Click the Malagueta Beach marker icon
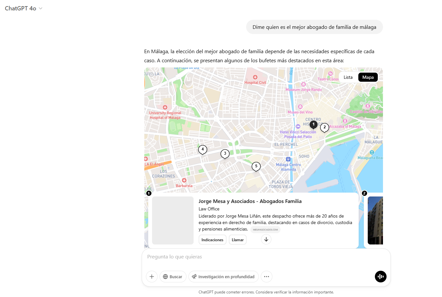442x297 pixels. tap(372, 152)
